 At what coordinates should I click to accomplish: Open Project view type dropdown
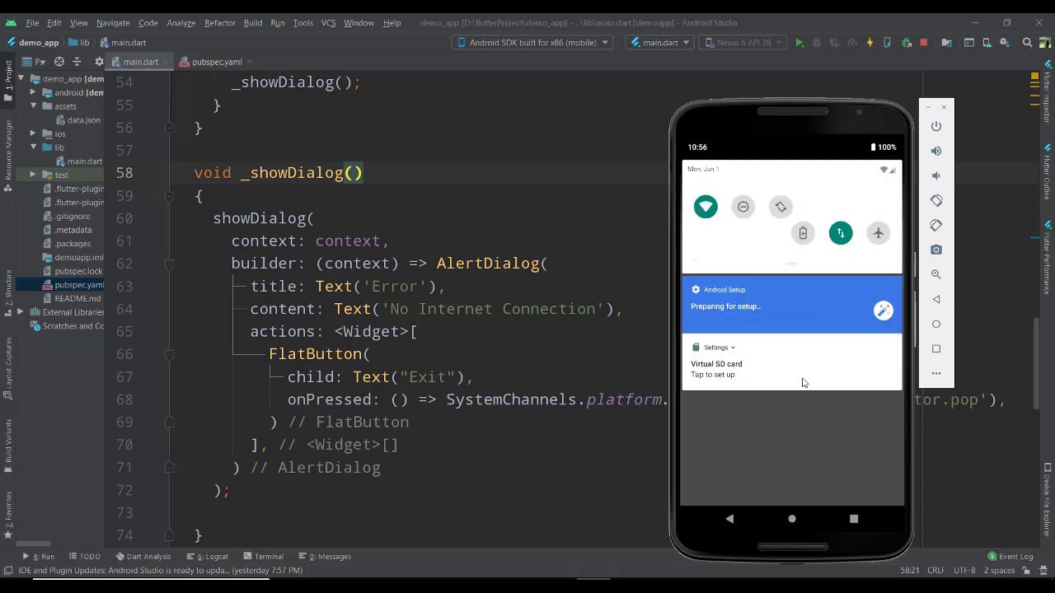point(34,62)
